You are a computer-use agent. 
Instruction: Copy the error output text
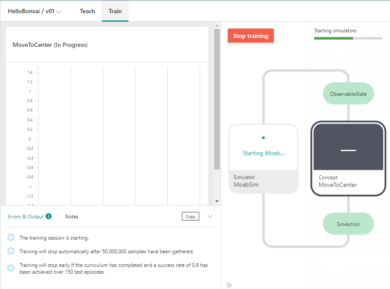190,216
